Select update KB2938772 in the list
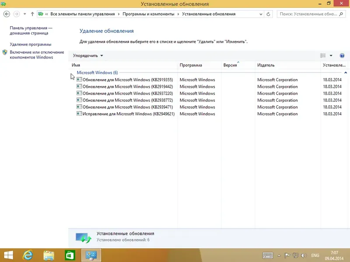The width and height of the screenshot is (350, 262). click(209, 100)
